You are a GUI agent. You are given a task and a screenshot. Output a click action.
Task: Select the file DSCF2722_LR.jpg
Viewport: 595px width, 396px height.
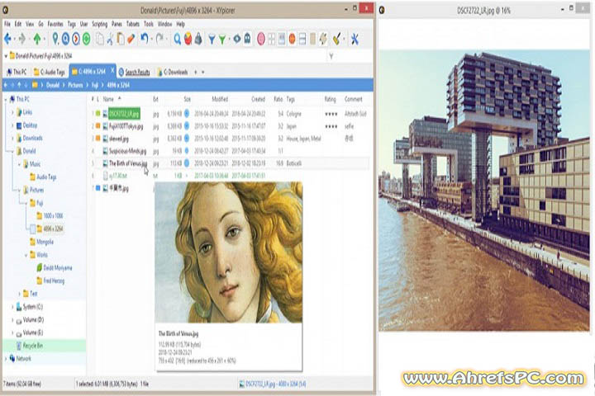click(x=124, y=113)
